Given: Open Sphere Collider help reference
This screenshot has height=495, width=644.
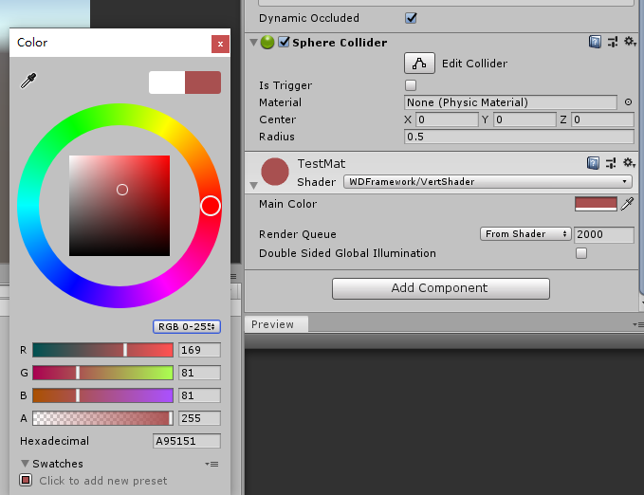Looking at the screenshot, I should (595, 42).
